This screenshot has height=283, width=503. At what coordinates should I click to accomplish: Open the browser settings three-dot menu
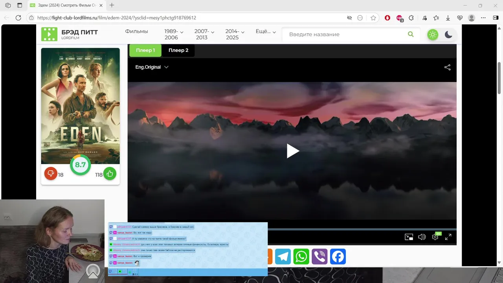[x=484, y=18]
